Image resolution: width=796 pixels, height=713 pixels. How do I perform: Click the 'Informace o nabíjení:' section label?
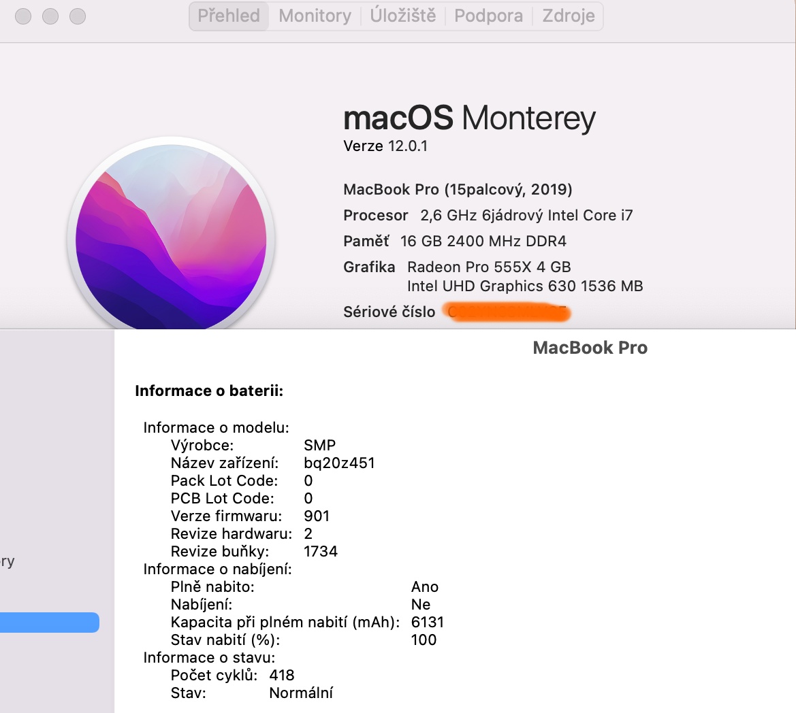(217, 569)
